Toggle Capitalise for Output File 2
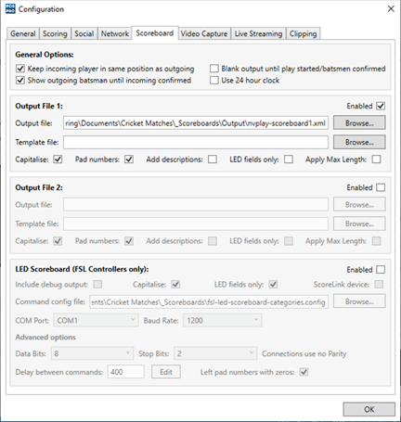 [58, 241]
